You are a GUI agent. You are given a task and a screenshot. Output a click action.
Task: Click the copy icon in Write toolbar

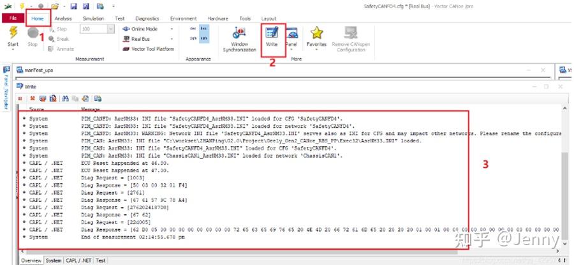(x=75, y=98)
